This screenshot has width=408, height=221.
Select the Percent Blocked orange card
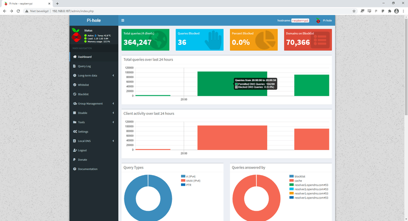253,40
